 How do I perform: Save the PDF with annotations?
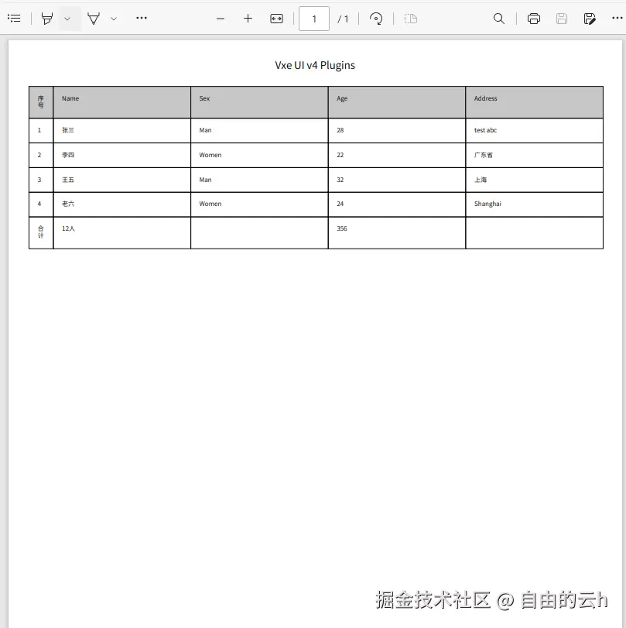tap(589, 18)
